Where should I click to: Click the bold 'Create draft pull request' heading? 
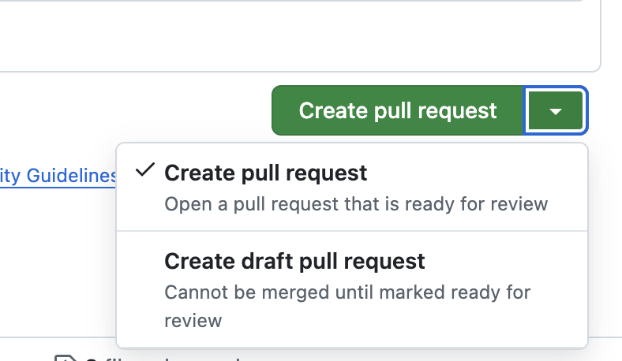click(x=294, y=261)
